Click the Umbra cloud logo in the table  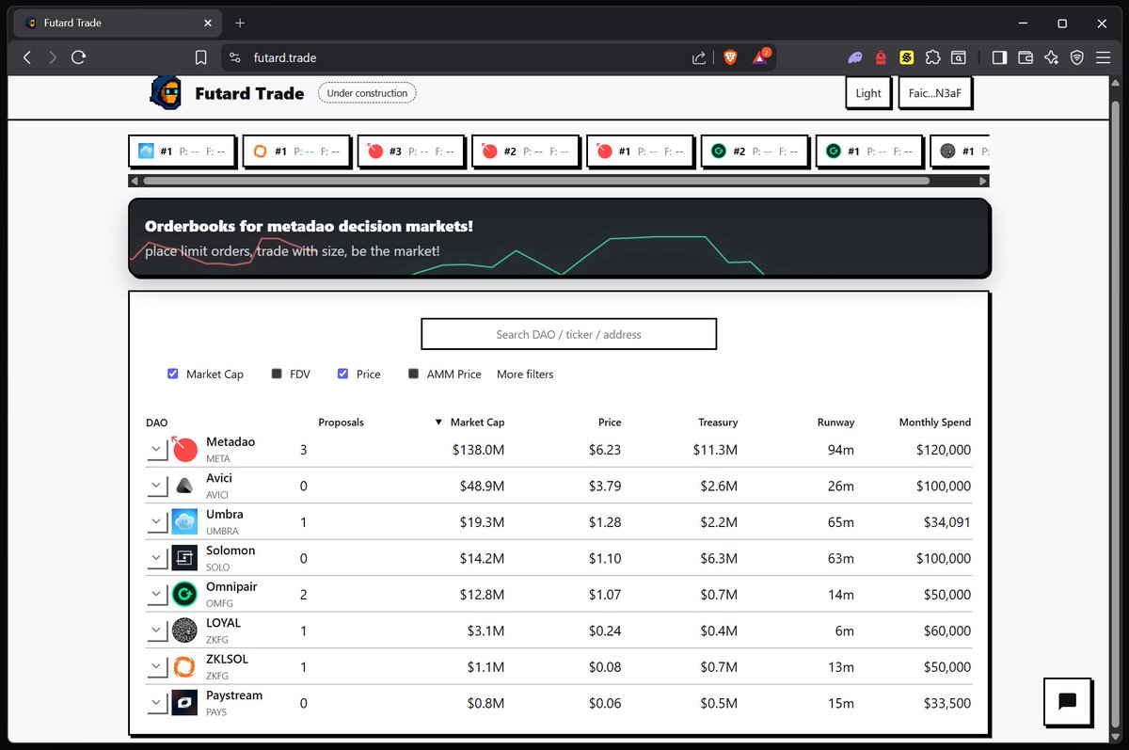click(x=184, y=521)
